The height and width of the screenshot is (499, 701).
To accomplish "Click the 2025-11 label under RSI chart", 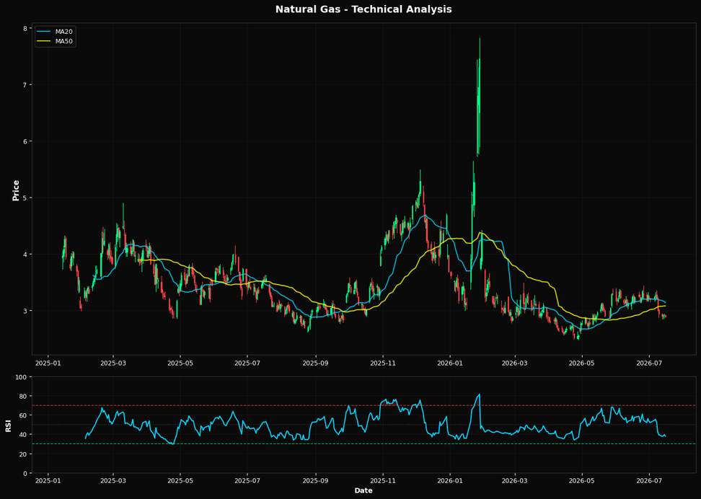I will click(383, 480).
